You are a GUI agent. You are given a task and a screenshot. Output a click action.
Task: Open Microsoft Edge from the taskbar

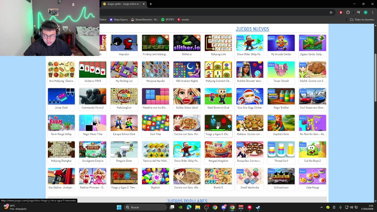coord(189,207)
